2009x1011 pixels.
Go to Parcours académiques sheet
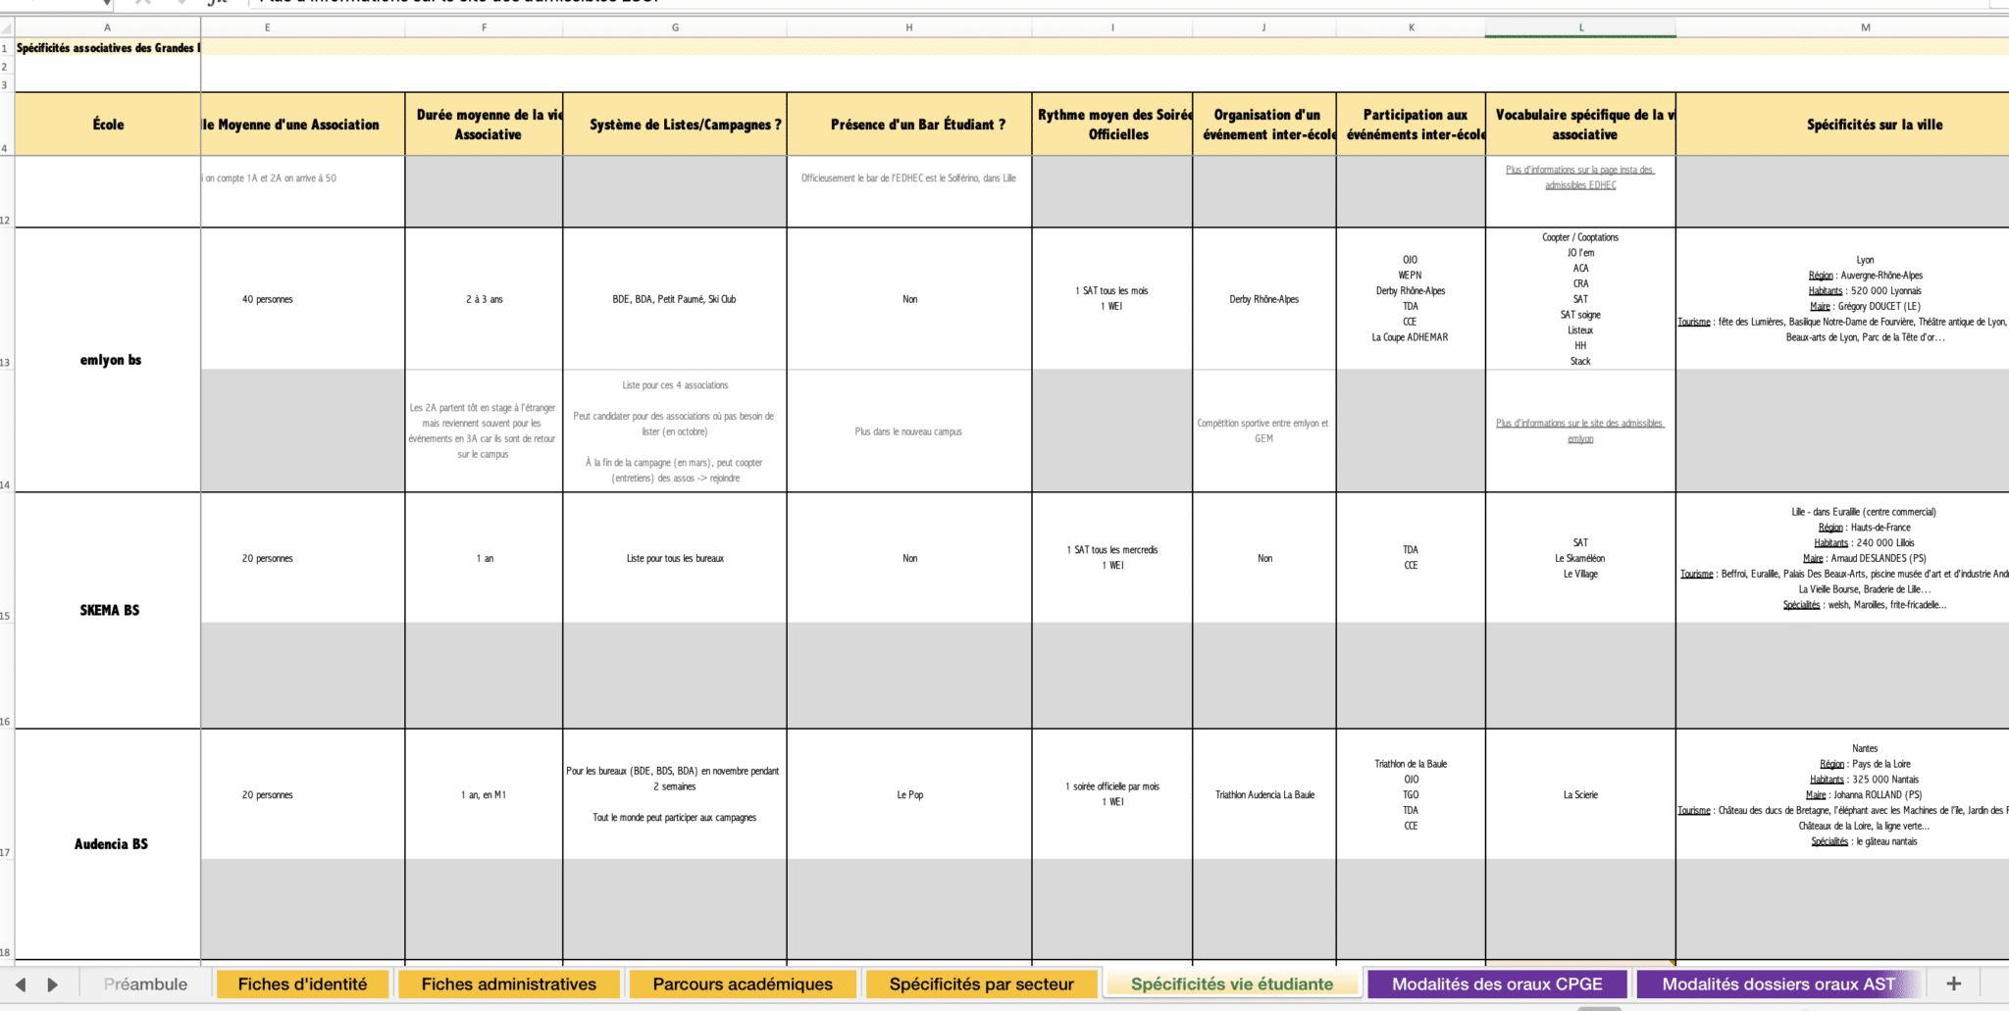click(x=743, y=984)
